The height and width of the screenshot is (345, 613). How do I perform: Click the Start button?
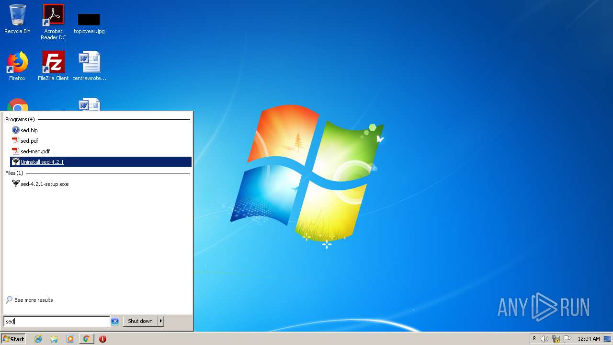[13, 339]
